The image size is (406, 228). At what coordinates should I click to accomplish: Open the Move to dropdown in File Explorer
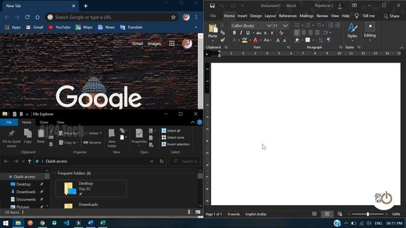(x=69, y=133)
